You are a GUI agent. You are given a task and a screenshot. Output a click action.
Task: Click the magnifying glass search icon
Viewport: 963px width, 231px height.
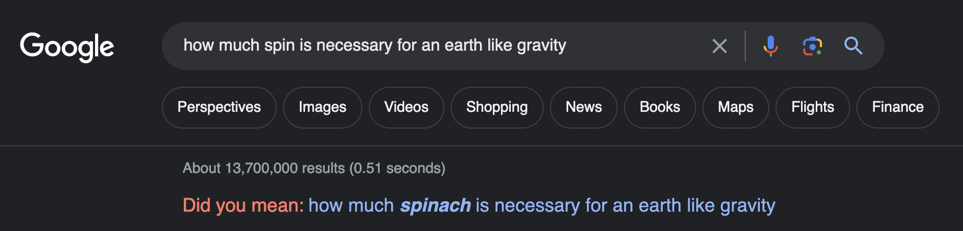click(x=853, y=46)
